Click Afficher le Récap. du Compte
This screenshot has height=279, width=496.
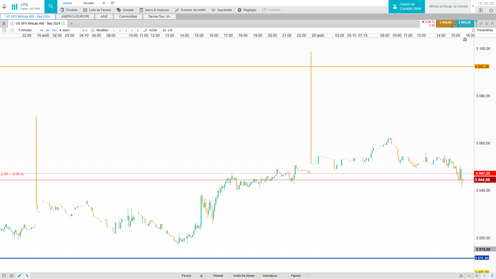point(448,6)
